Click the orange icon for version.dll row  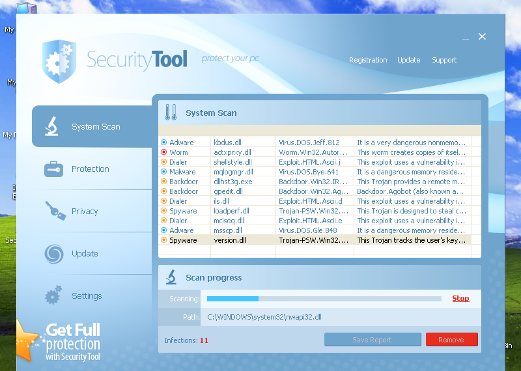(164, 240)
